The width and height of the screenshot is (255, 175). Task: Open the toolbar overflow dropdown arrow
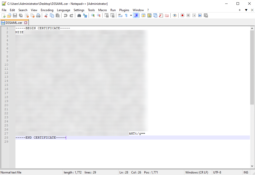[x=131, y=15]
